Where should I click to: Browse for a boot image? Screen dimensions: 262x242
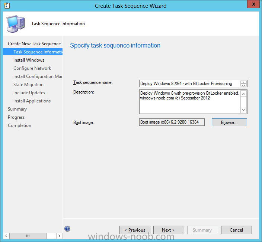point(229,122)
